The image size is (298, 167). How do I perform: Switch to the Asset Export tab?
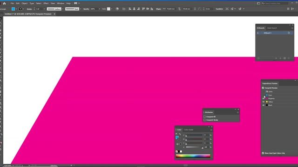coord(272,28)
